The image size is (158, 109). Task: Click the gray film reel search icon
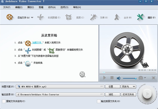click(82, 74)
